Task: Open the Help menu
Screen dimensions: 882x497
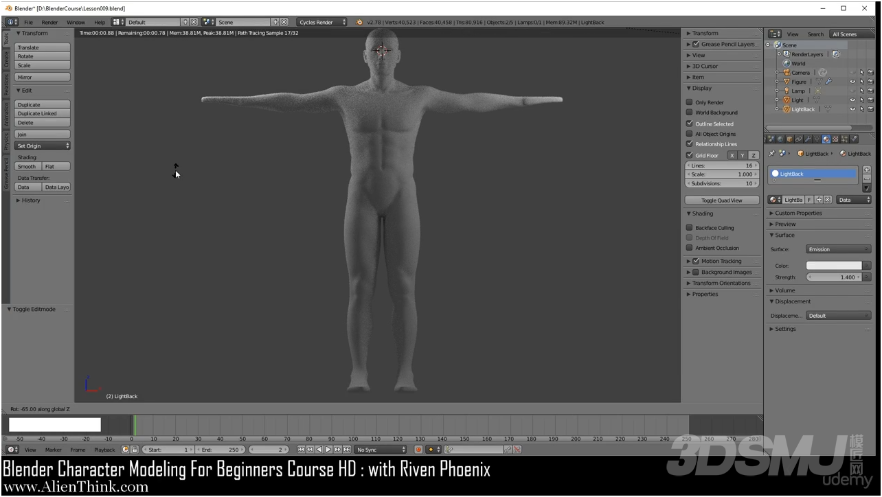Action: pyautogui.click(x=100, y=22)
